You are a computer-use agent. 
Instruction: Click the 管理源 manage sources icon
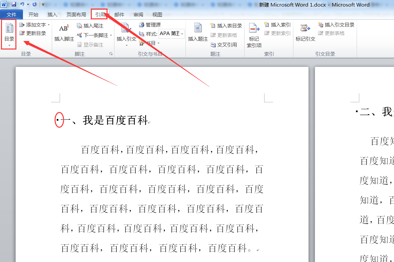point(142,25)
